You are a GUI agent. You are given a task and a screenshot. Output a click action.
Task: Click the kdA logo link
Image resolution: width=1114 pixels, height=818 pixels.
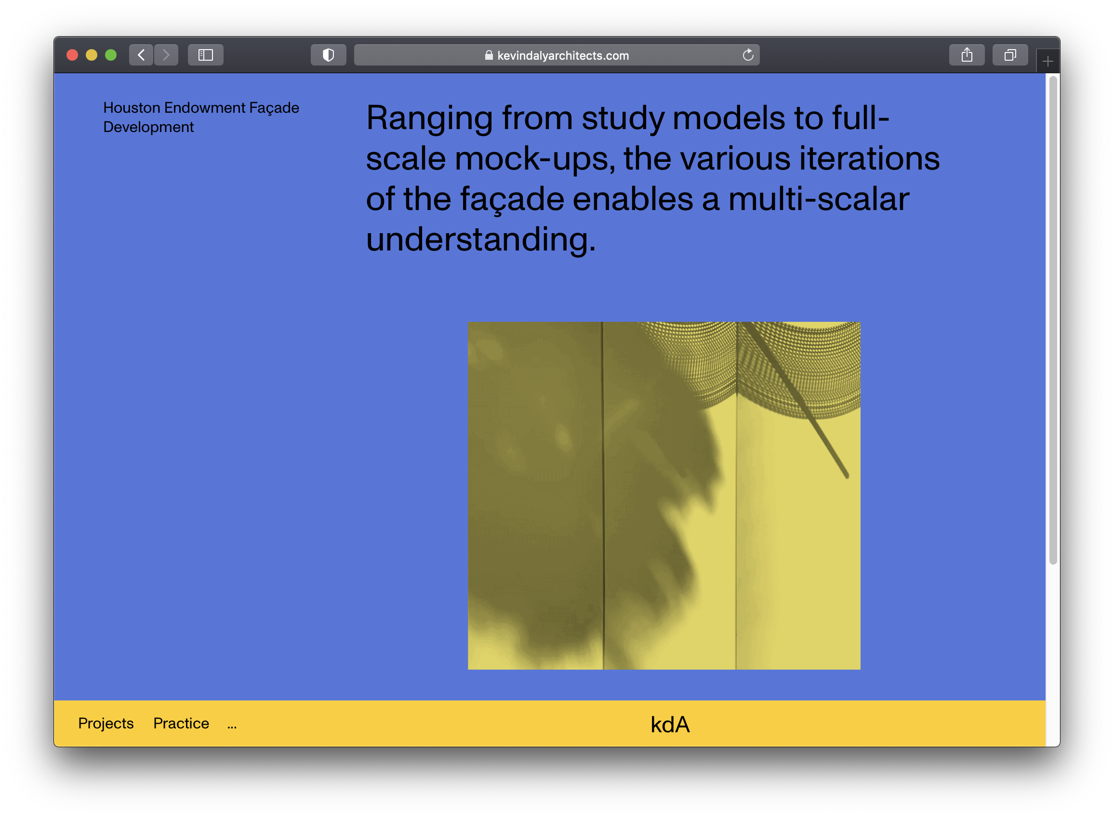point(669,725)
